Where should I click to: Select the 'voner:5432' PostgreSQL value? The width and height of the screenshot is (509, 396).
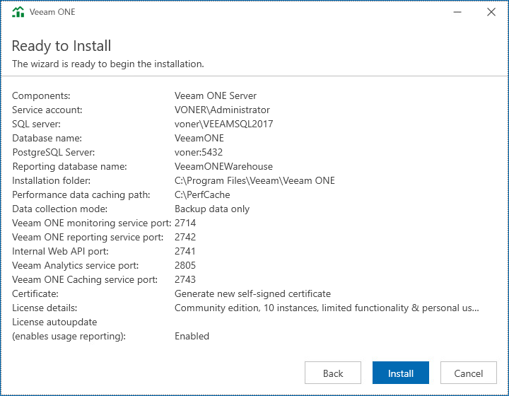[x=199, y=152]
